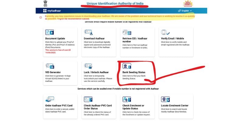243x121 pixels.
Task: Open the Document Update title
Action: 55,39
